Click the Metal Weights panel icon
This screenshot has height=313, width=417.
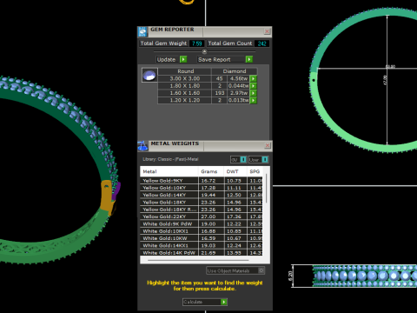142,146
